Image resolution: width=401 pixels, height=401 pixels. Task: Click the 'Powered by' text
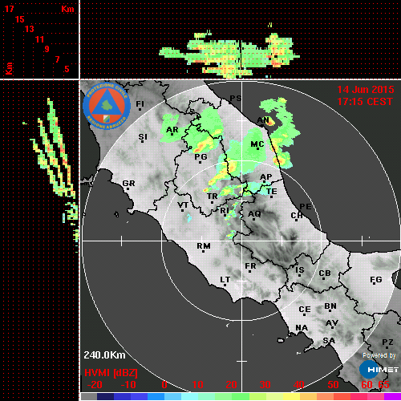[379, 355]
